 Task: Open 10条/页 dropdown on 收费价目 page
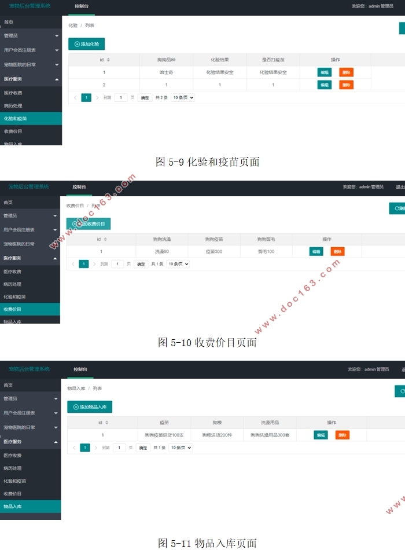[178, 264]
